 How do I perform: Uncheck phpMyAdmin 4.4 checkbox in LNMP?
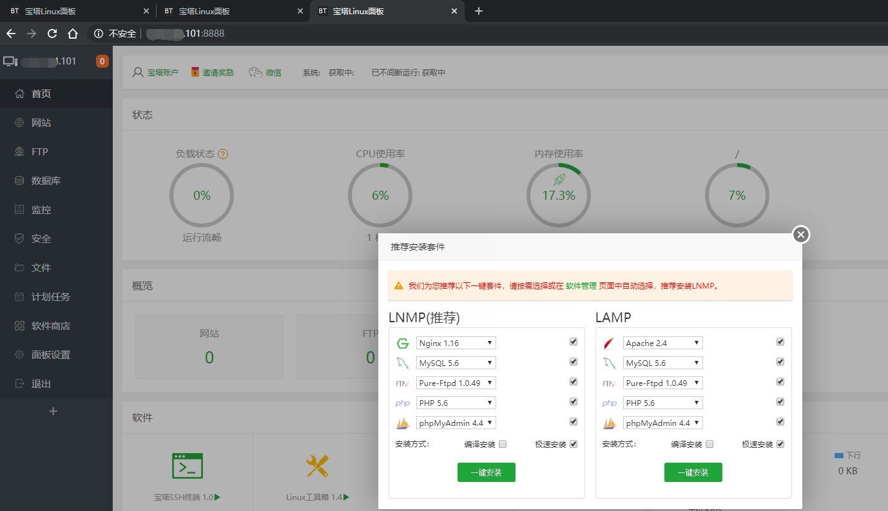574,422
